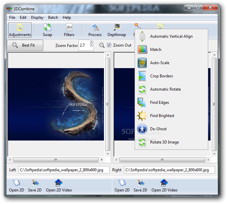This screenshot has height=204, width=227.
Task: Open the Depthmap tool
Action: (x=117, y=30)
